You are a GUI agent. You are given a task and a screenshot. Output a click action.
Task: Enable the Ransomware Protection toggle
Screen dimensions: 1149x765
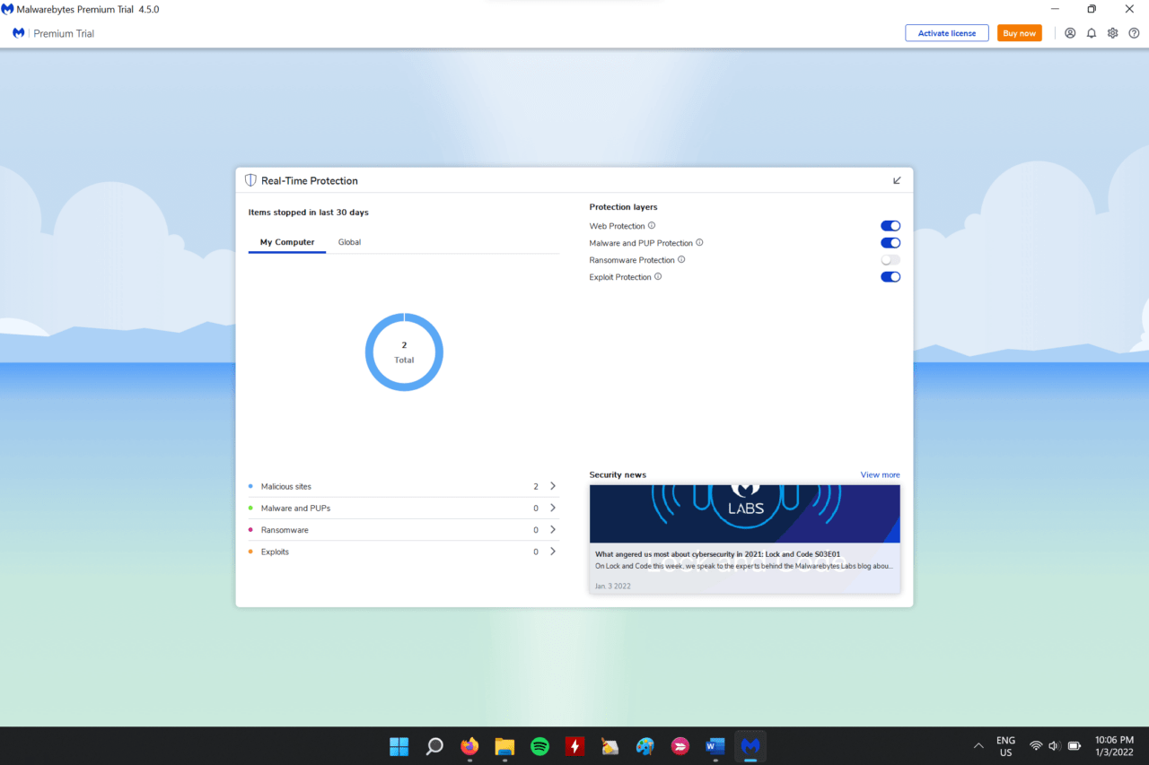tap(890, 260)
